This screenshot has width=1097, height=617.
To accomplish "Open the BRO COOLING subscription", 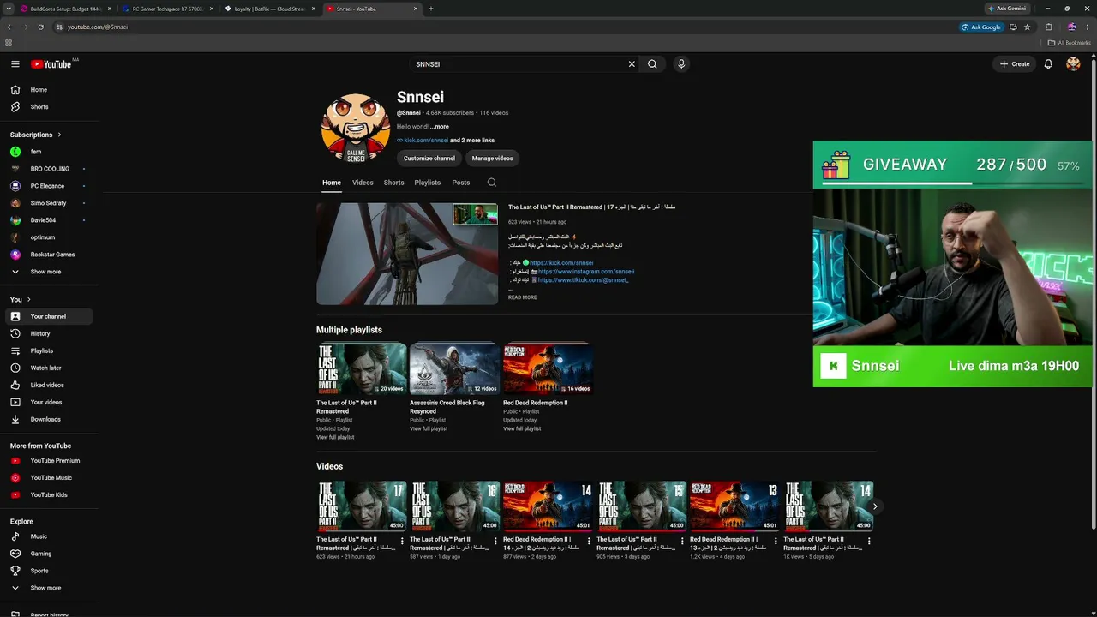I will click(x=50, y=169).
